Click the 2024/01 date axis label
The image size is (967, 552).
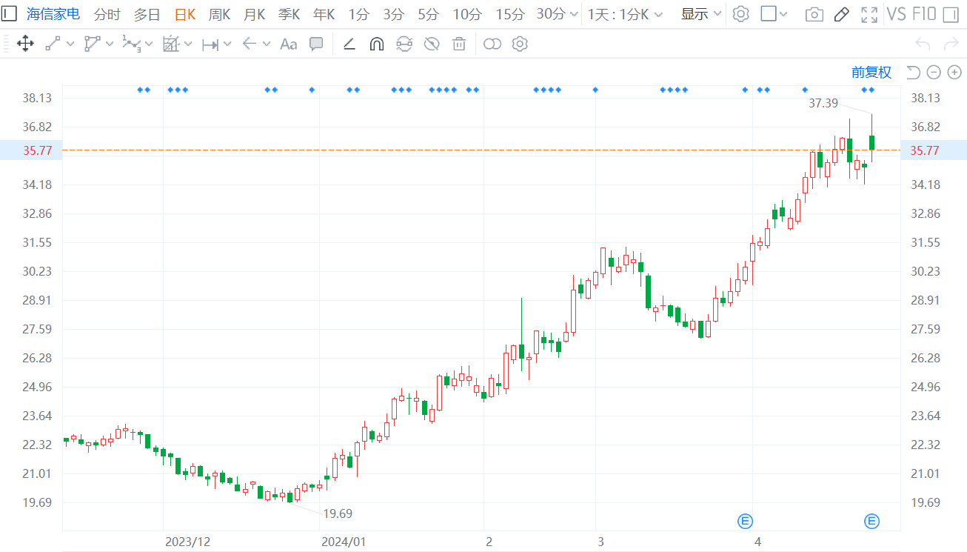pos(344,542)
